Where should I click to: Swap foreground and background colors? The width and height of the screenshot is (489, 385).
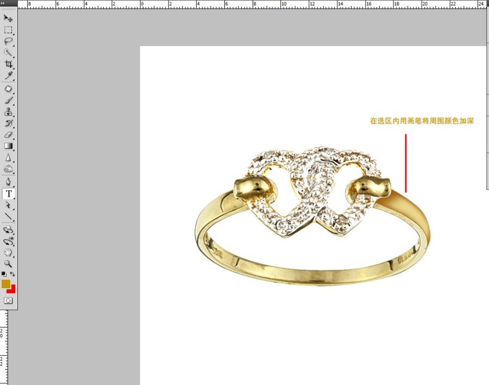point(12,274)
